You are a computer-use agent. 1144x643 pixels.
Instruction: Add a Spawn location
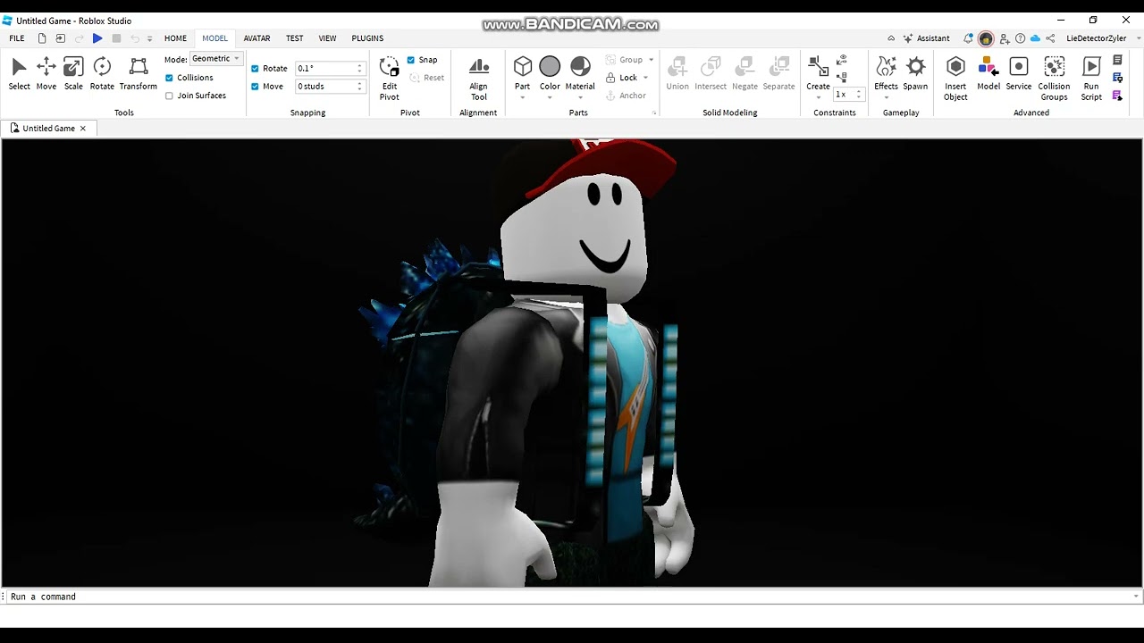915,73
